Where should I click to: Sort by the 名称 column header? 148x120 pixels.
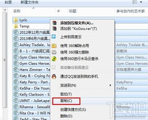click(x=17, y=11)
